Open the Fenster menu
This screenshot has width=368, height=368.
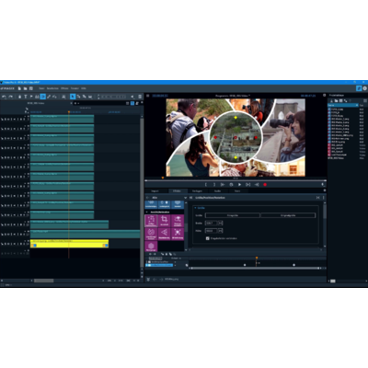tap(75, 88)
